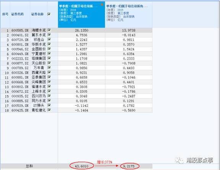This screenshot has width=220, height=170.
Task: Select the 13.9738 value cell
Action: [x=129, y=30]
